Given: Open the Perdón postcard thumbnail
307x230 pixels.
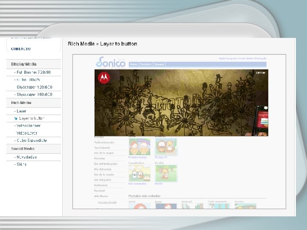Looking at the screenshot, I should click(x=166, y=173).
